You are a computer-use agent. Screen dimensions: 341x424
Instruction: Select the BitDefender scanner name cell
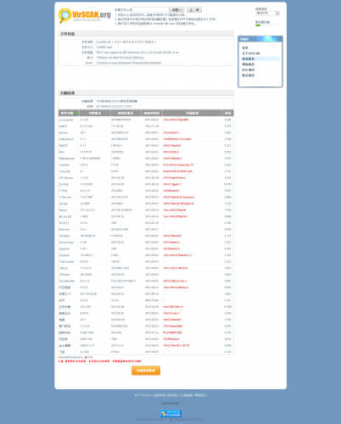[67, 159]
